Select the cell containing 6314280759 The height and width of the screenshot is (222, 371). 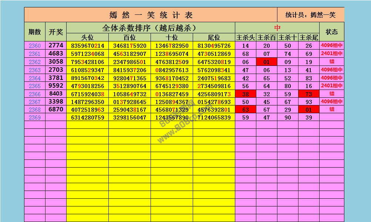pos(87,118)
